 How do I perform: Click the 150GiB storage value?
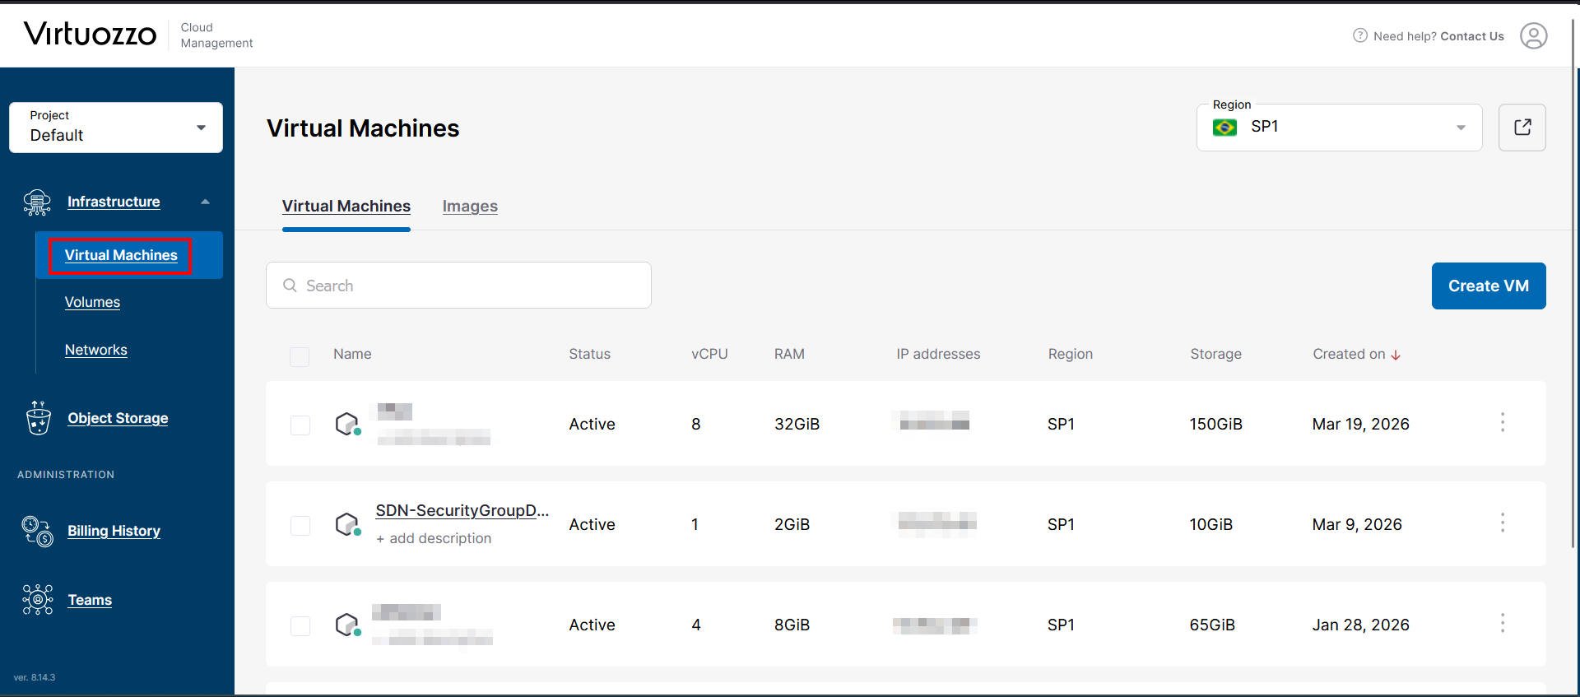point(1216,424)
